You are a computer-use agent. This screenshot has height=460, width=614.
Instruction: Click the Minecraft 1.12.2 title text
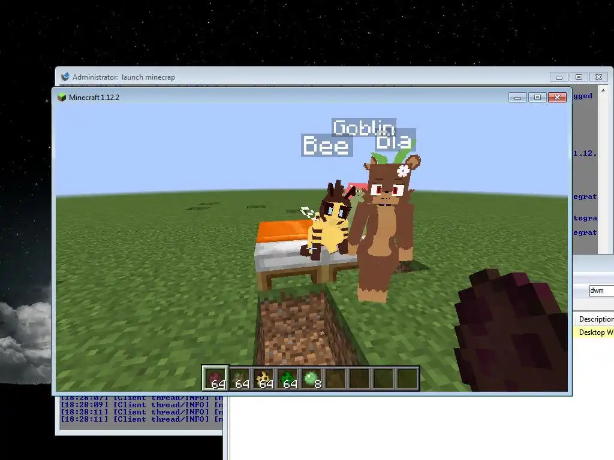94,98
